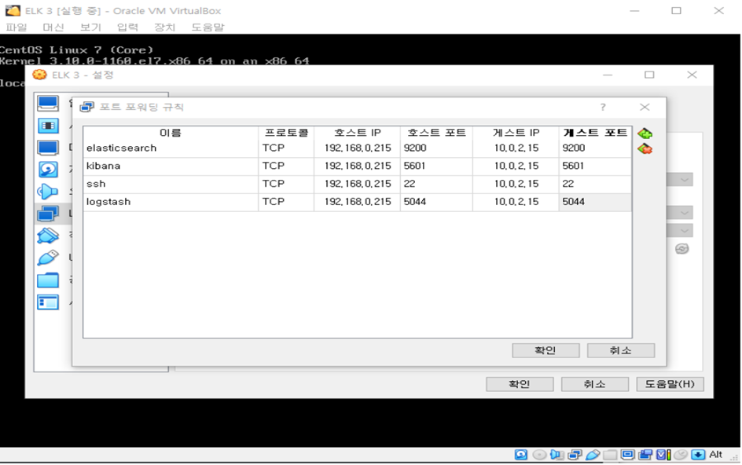This screenshot has width=742, height=465.
Task: Click host port 9200 cell
Action: pos(436,148)
